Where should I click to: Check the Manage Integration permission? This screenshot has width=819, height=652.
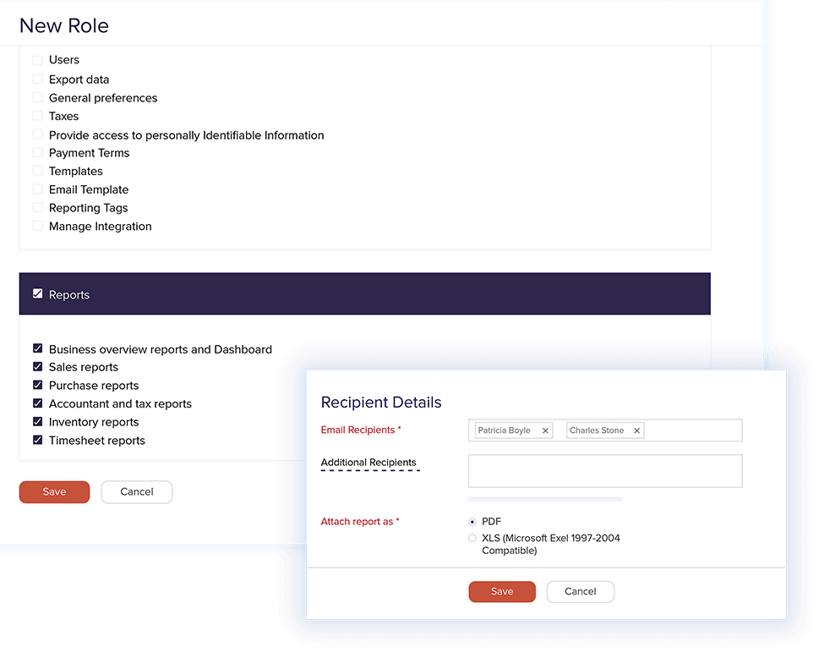coord(37,226)
